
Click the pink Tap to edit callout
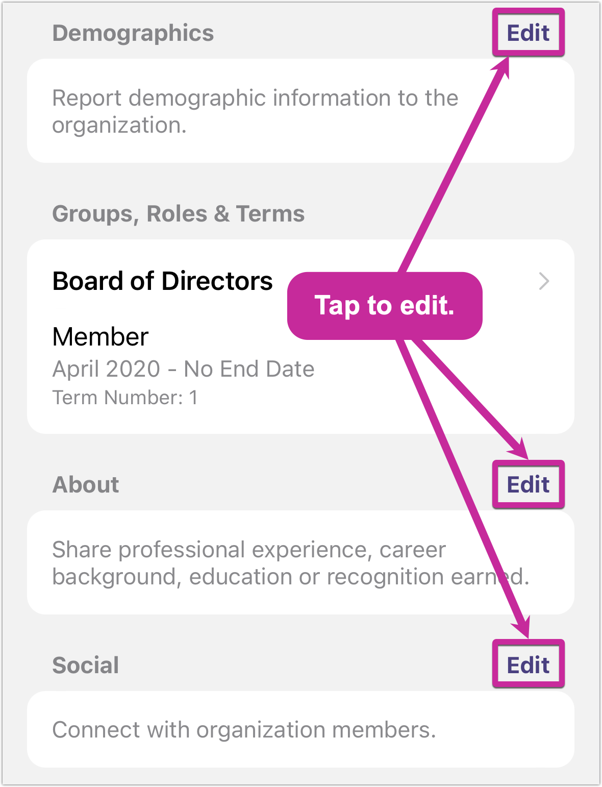[385, 306]
